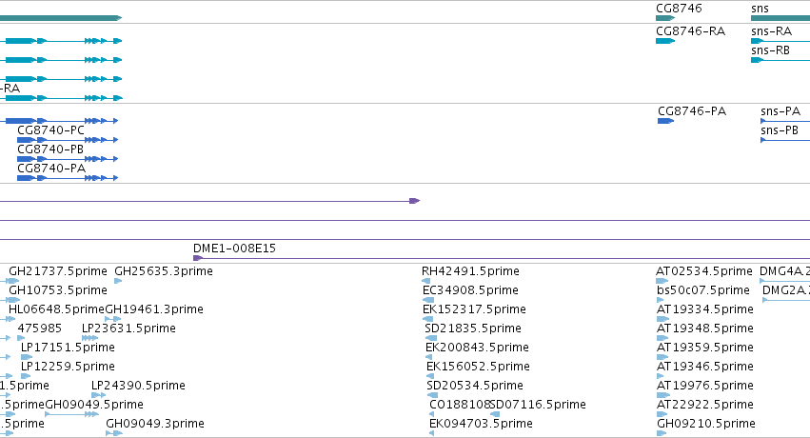The width and height of the screenshot is (810, 438).
Task: Click the sns-PA protein label
Action: (780, 111)
